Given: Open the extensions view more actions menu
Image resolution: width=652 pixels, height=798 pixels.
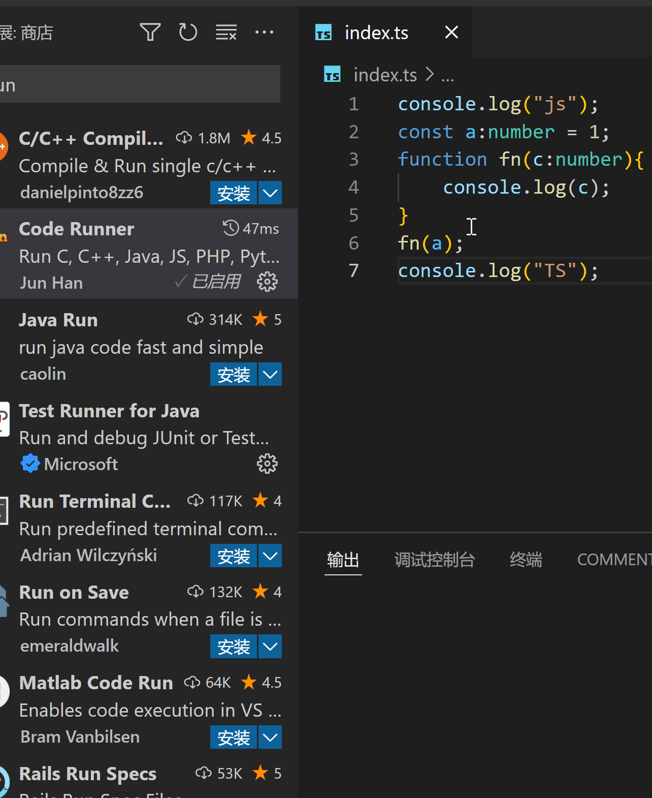Looking at the screenshot, I should 264,33.
